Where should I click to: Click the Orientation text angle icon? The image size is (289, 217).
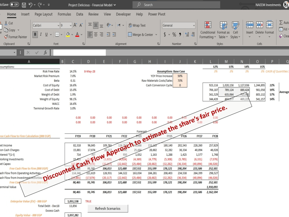tap(108, 25)
